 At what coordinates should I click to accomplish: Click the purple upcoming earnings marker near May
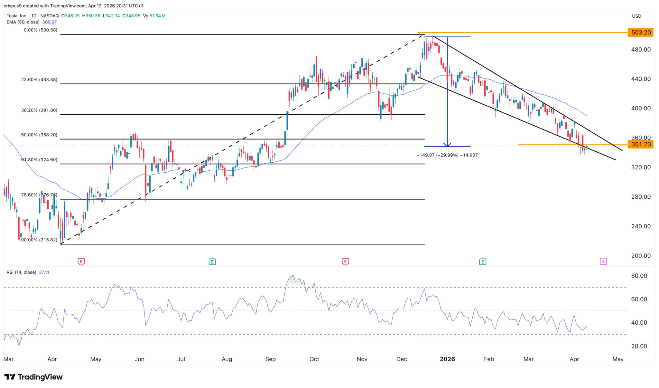(x=603, y=262)
